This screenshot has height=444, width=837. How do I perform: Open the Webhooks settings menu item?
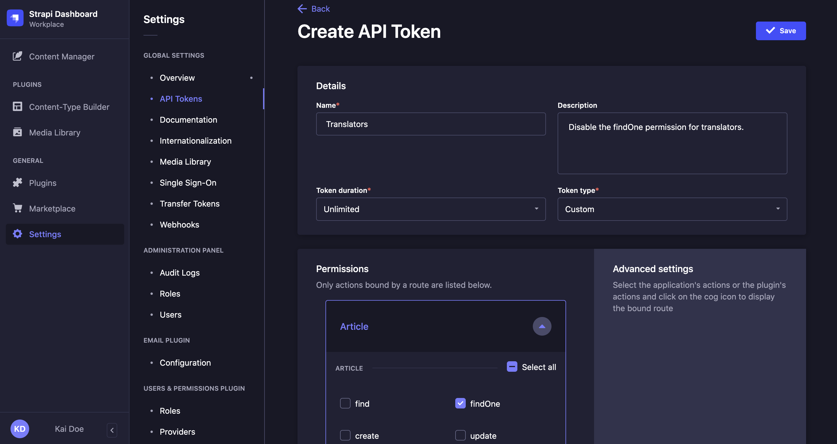(x=179, y=224)
